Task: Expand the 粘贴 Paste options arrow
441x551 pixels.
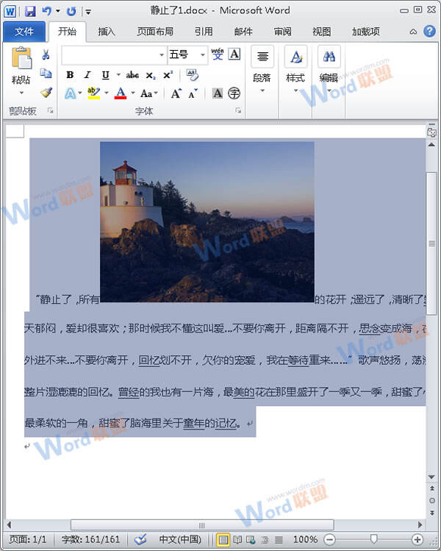Action: click(21, 93)
